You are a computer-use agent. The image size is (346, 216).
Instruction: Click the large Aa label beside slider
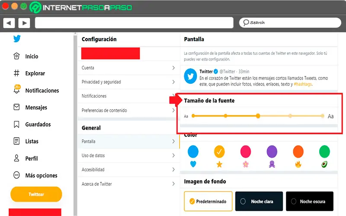pyautogui.click(x=330, y=116)
